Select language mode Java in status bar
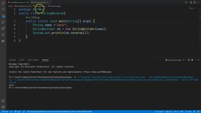The height and width of the screenshot is (113, 201). click(x=188, y=112)
